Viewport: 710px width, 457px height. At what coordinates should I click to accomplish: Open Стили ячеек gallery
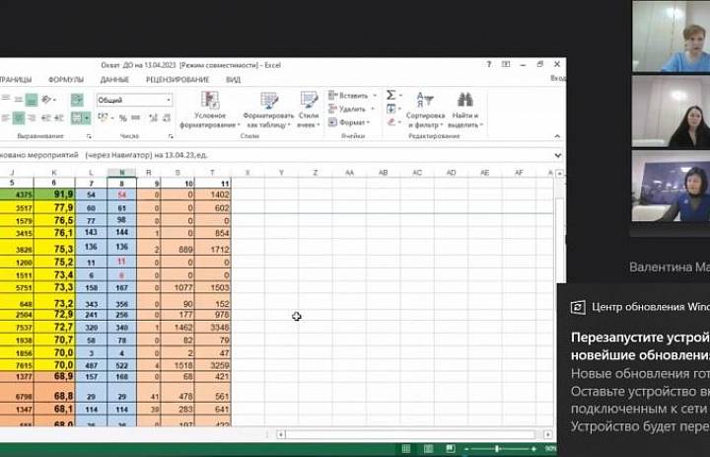(x=309, y=110)
